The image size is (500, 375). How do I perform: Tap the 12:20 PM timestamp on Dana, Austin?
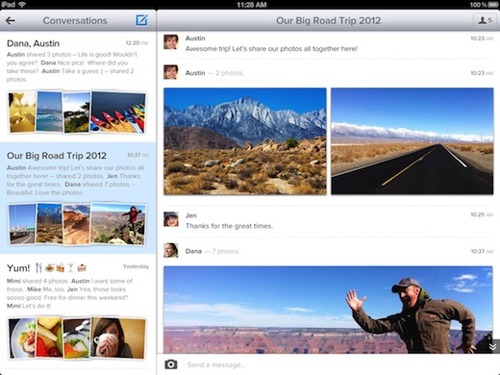point(137,43)
